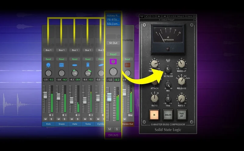
Task: Click the Hats cymbal track icon
Action: [75, 65]
